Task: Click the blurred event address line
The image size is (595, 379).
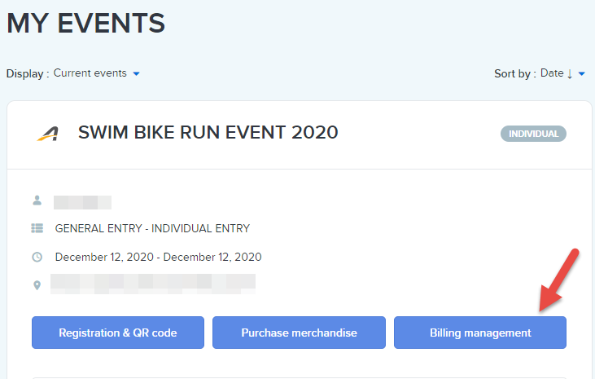Action: (153, 284)
